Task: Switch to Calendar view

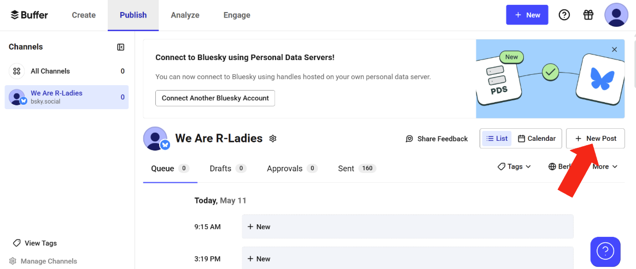Action: 536,139
